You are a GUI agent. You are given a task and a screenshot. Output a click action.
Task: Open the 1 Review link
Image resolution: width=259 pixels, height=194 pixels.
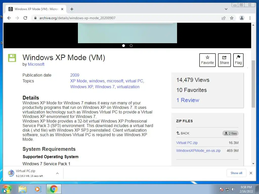pyautogui.click(x=188, y=100)
